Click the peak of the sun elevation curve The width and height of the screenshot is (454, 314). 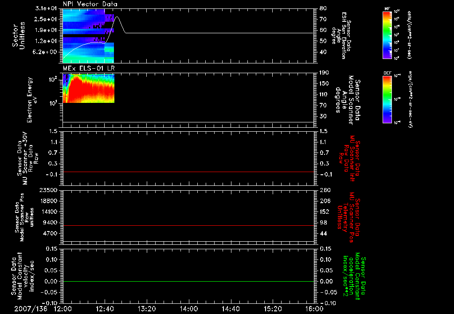tap(117, 17)
